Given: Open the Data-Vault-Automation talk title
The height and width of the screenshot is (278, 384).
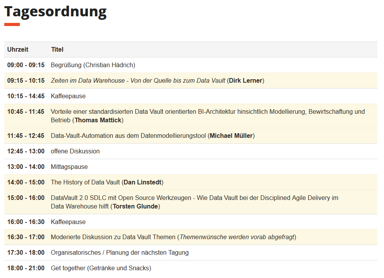Looking at the screenshot, I should [128, 136].
